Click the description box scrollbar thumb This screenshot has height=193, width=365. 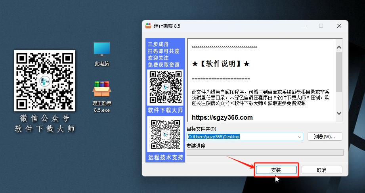[x=339, y=72]
